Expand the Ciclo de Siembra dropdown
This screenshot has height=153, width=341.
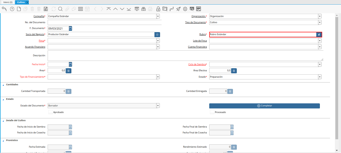[320, 65]
